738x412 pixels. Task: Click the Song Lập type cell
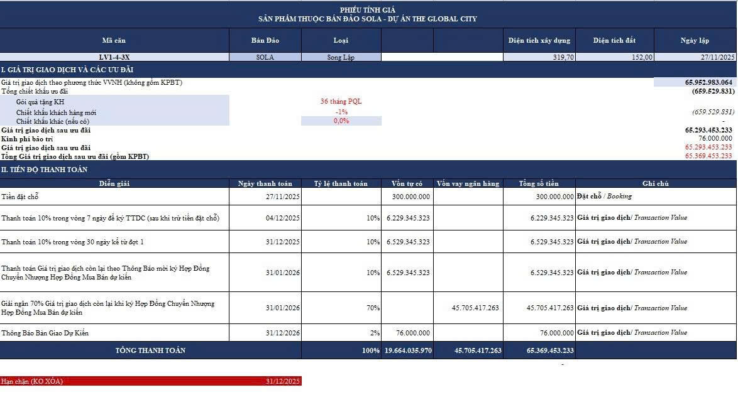coord(341,57)
